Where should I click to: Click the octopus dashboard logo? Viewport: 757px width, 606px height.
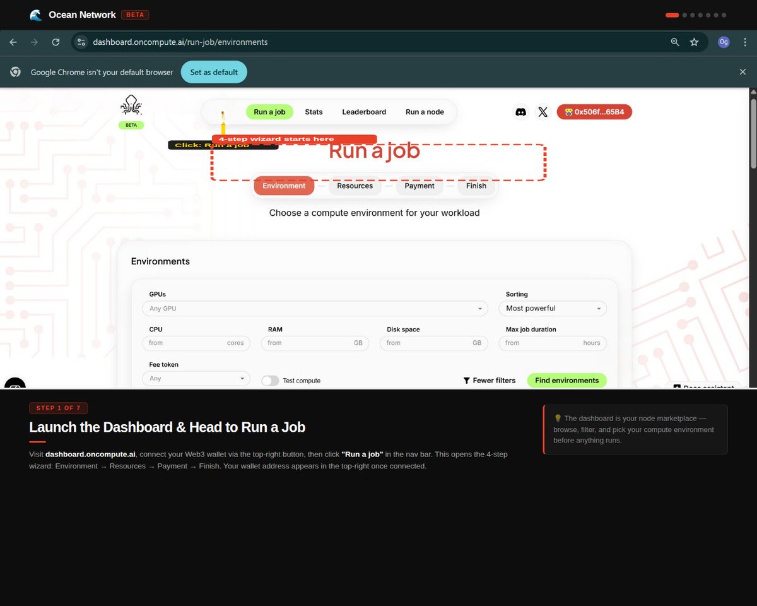point(131,105)
